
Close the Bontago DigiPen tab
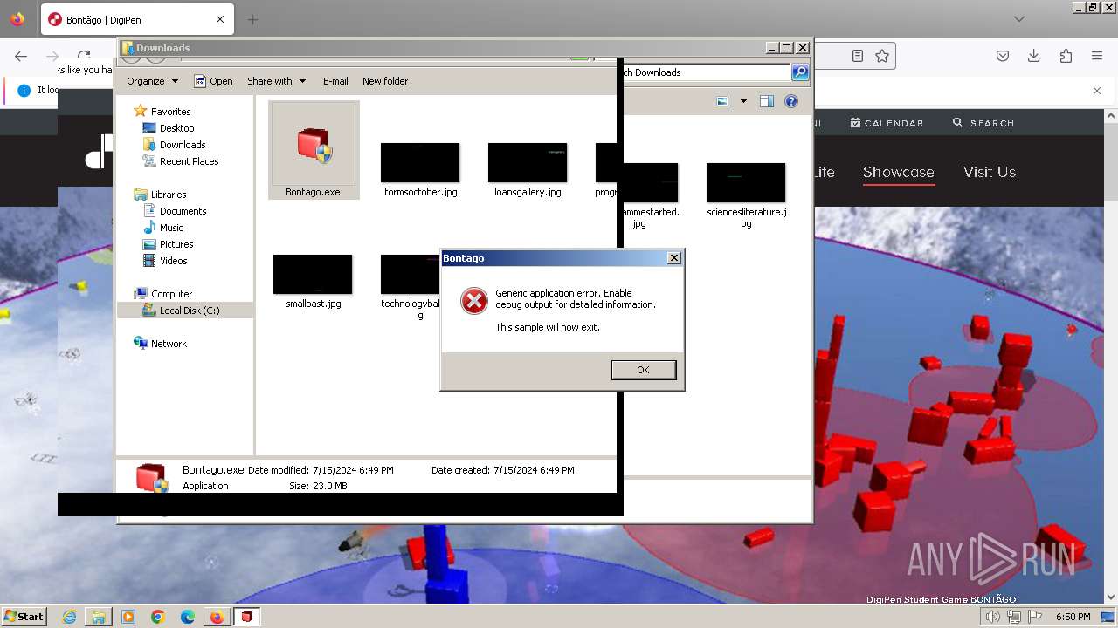[x=220, y=19]
